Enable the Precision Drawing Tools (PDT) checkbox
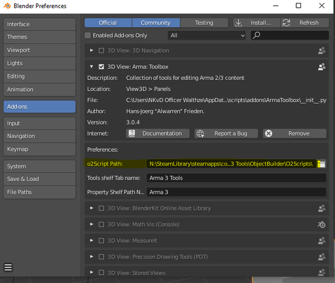 click(x=101, y=257)
